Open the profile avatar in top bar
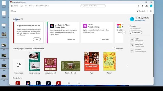Viewport: 163px width, 91px height. point(151,6)
